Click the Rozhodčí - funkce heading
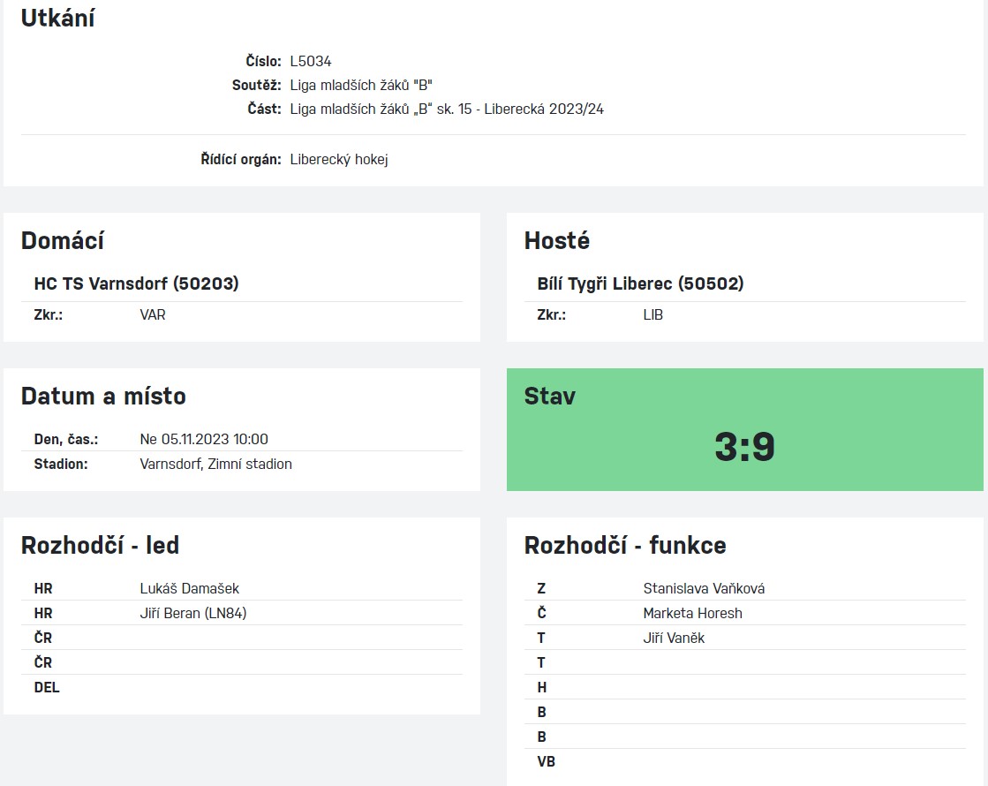988x786 pixels. click(624, 546)
